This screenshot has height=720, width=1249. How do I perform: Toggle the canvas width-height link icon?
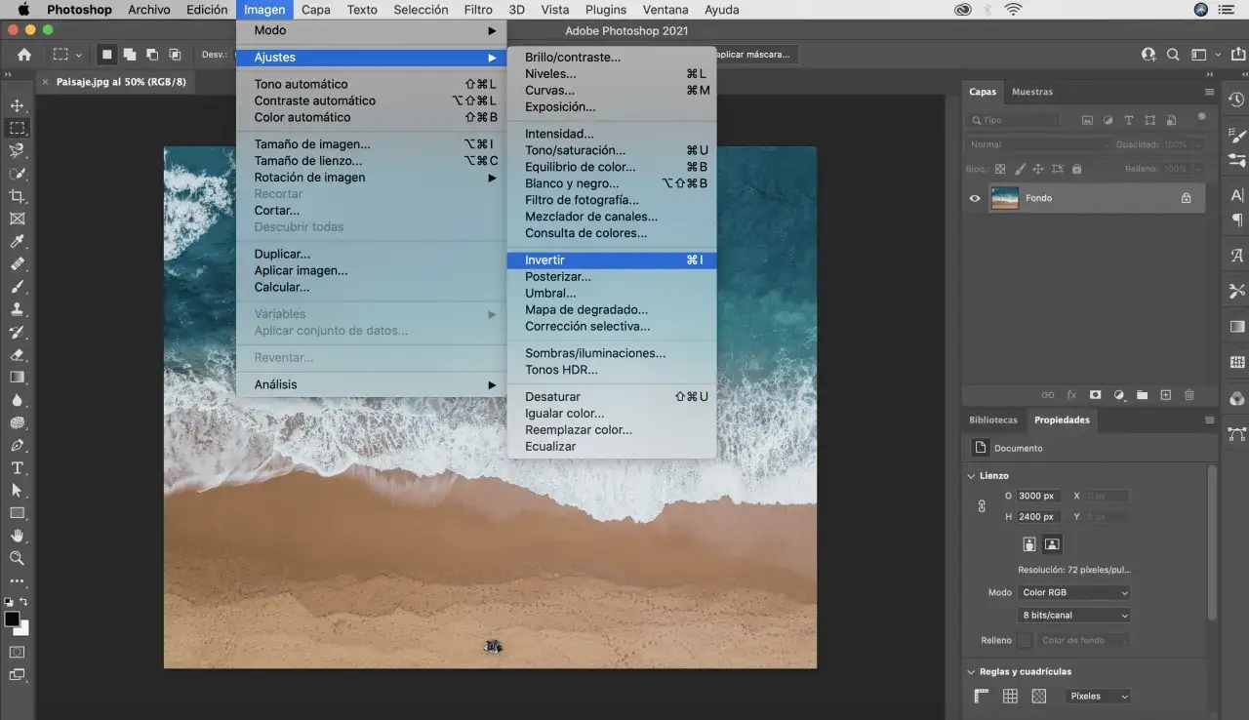pos(982,506)
